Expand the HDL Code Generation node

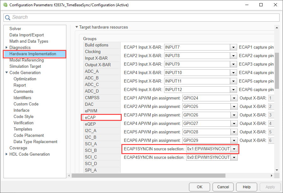click(7, 154)
